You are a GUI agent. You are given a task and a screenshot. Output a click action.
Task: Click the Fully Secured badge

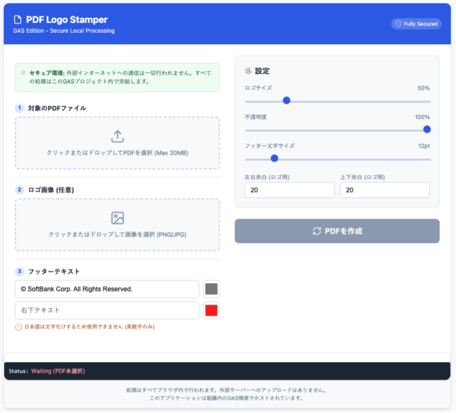(416, 24)
